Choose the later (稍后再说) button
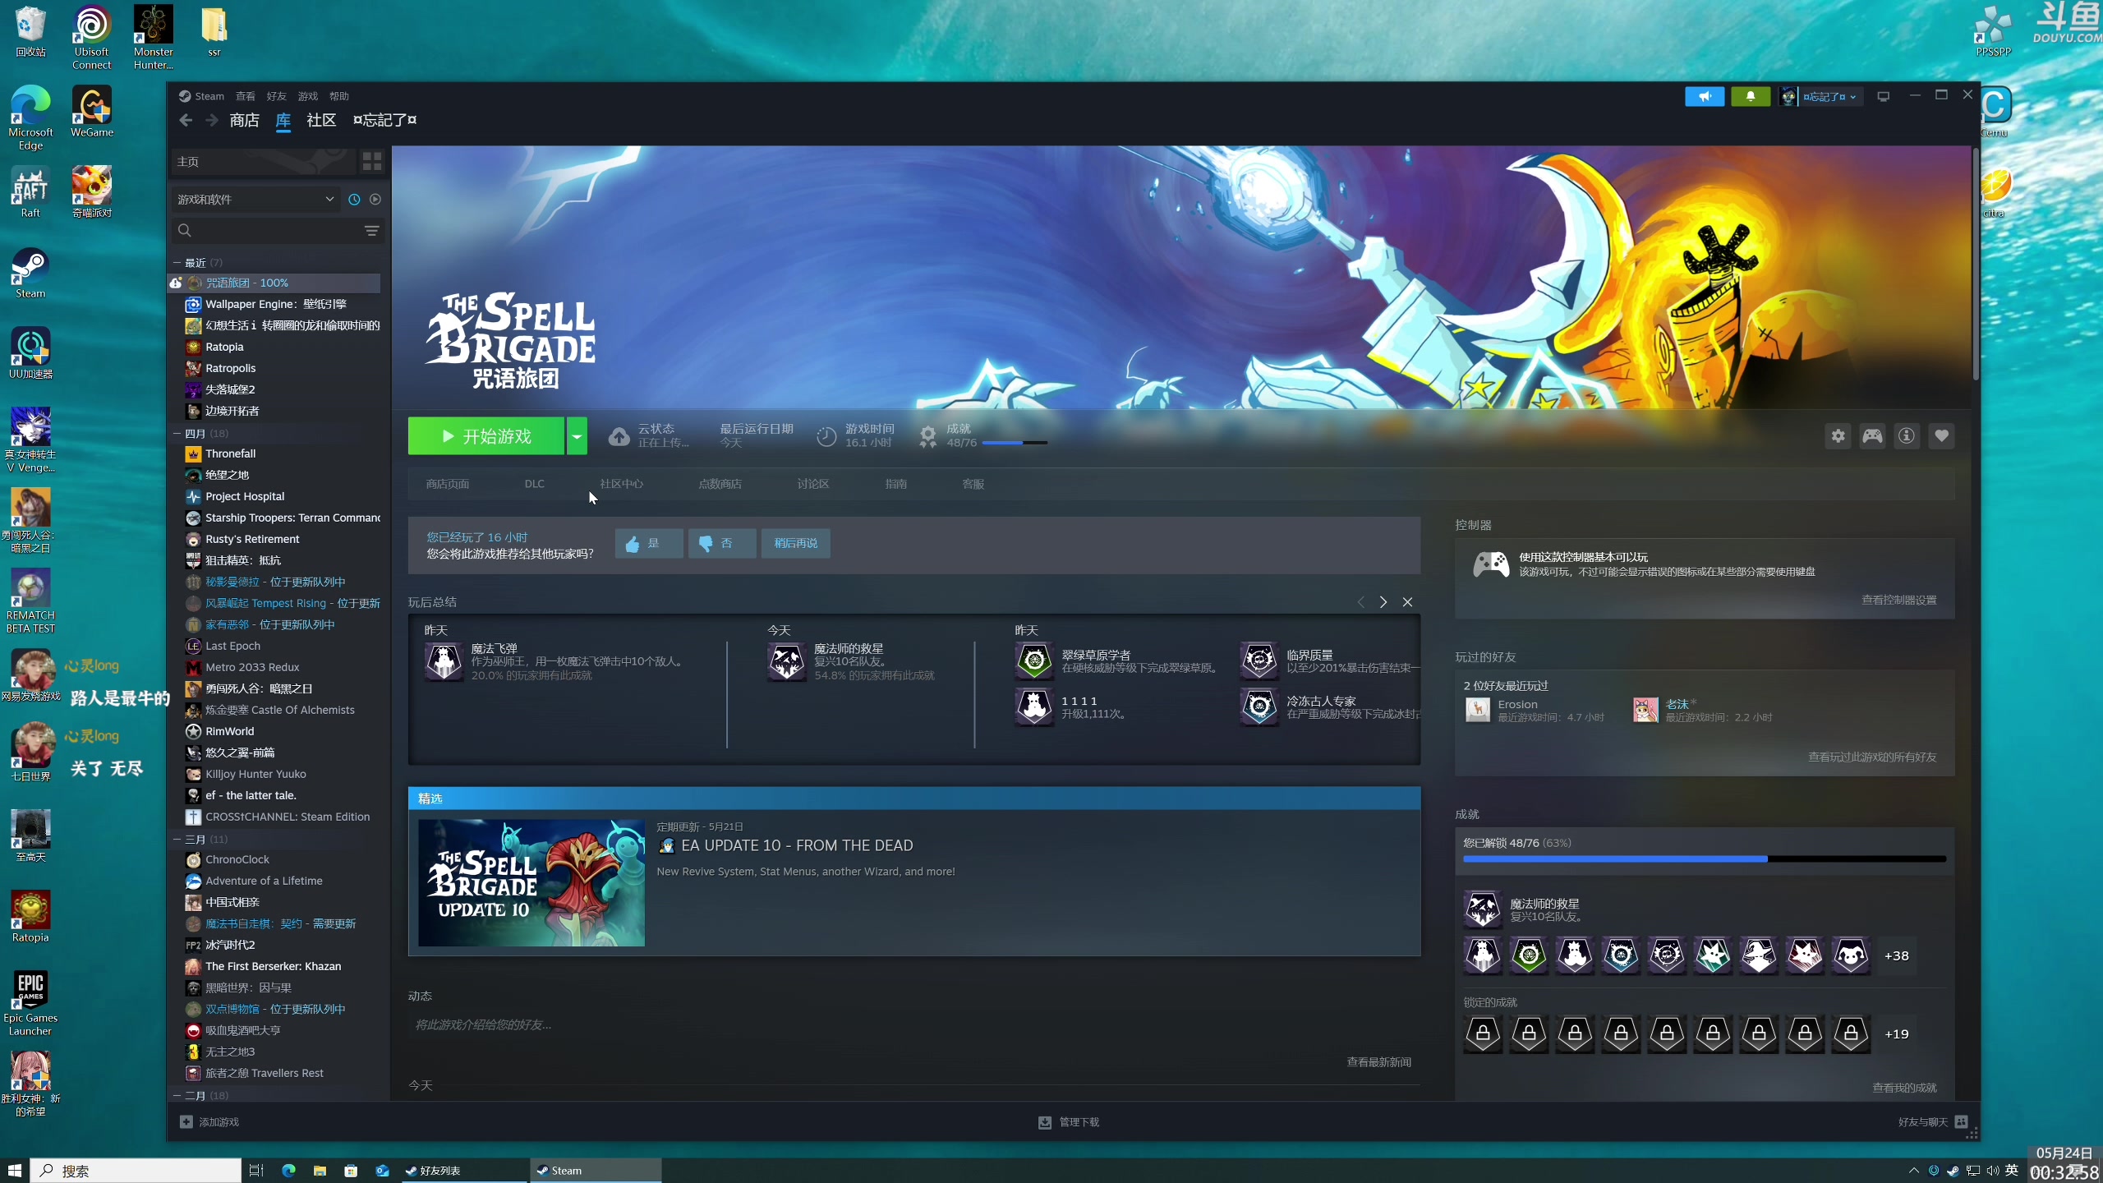The height and width of the screenshot is (1183, 2103). coord(795,543)
